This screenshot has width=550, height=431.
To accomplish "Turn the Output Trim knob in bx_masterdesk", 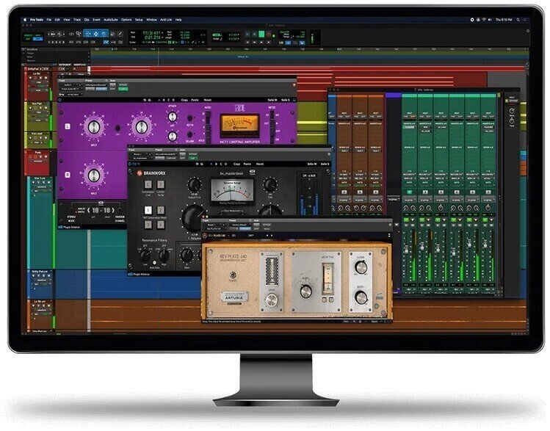I will [x=194, y=184].
